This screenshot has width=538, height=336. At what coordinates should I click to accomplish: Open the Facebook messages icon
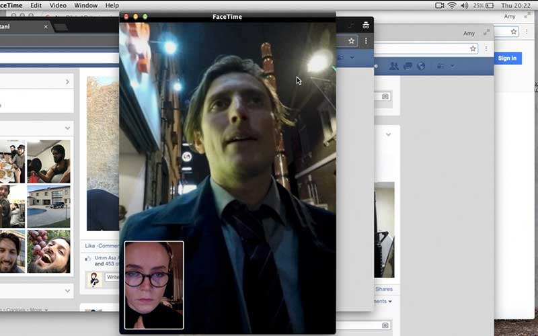(x=408, y=66)
